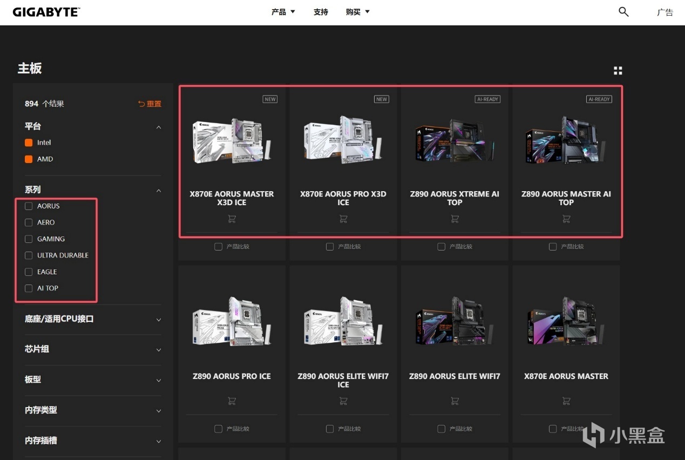Click cart icon under Z890 AORUS XTREME AI TOP
This screenshot has height=460, width=685.
click(x=455, y=219)
